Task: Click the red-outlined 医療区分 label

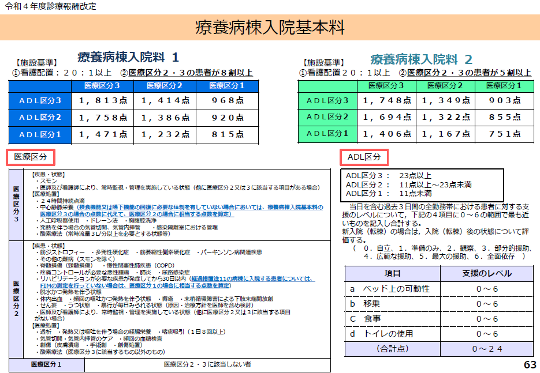Action: point(30,157)
